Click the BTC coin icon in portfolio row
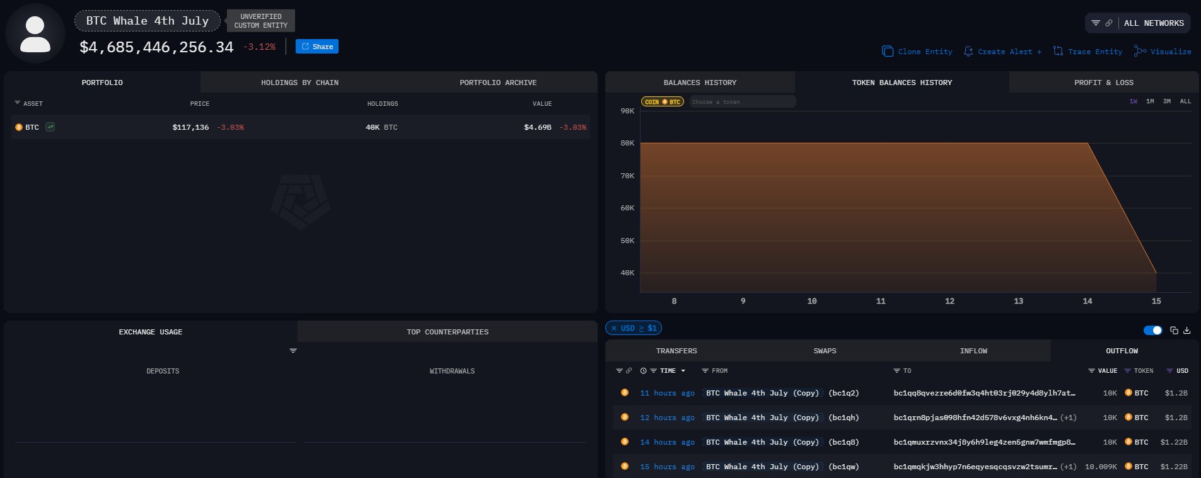1201x478 pixels. 18,127
